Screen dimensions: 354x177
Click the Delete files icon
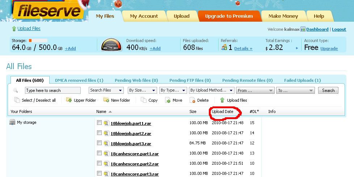(193, 100)
